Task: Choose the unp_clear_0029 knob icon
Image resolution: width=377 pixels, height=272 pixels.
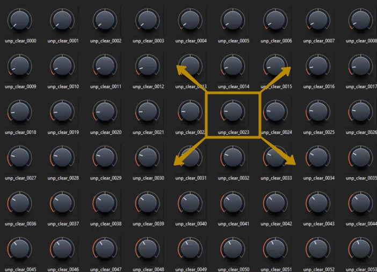Action: point(105,157)
